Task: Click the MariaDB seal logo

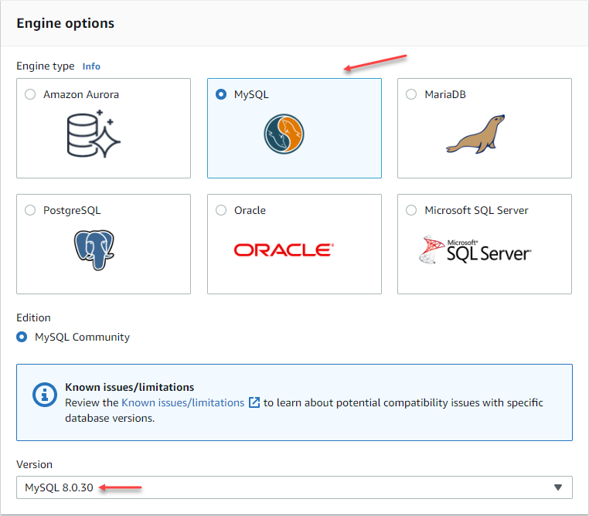Action: pyautogui.click(x=475, y=134)
